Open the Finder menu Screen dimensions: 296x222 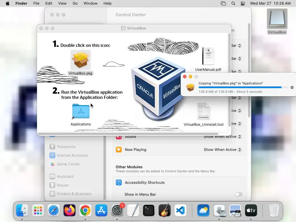pyautogui.click(x=21, y=3)
